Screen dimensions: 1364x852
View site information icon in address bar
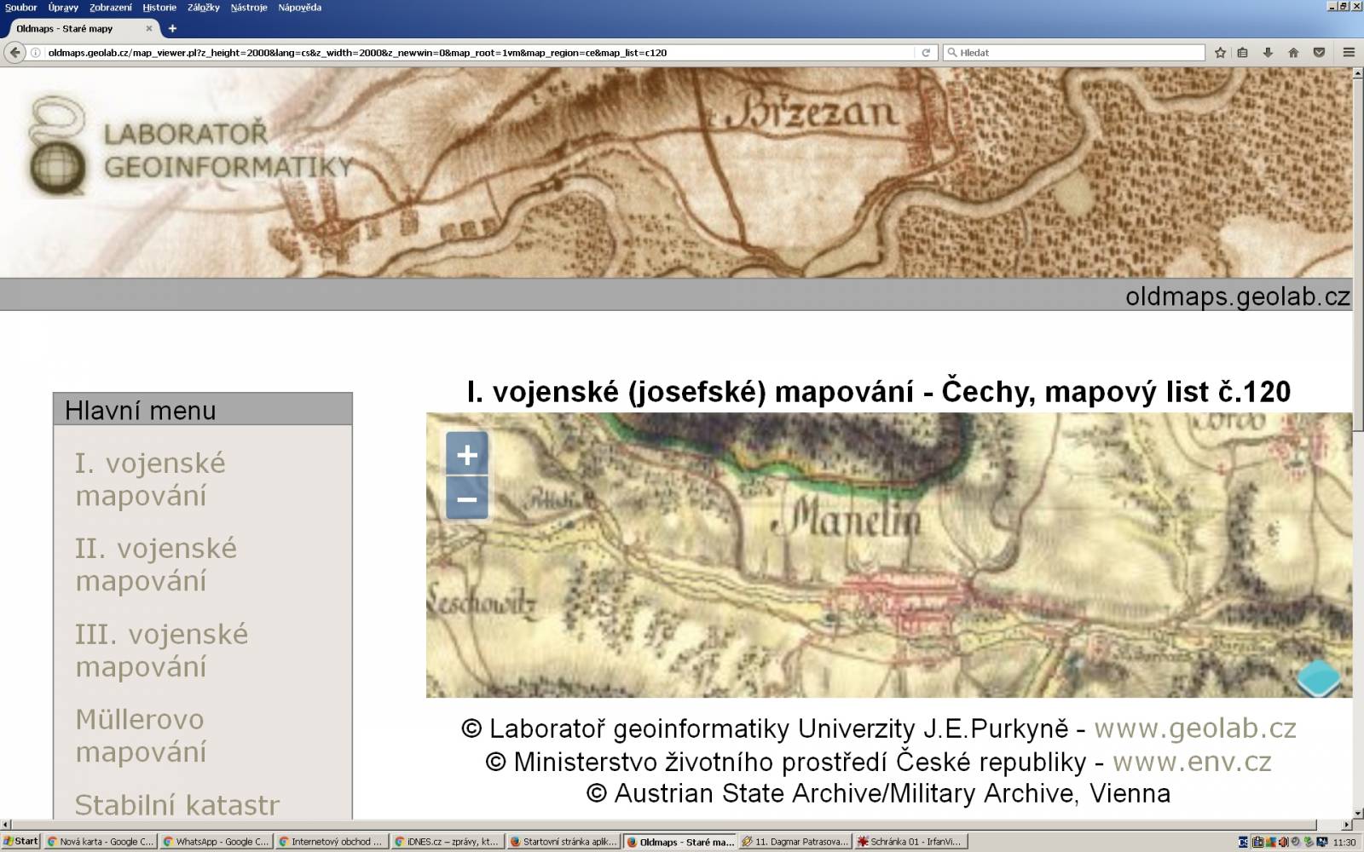(x=36, y=53)
